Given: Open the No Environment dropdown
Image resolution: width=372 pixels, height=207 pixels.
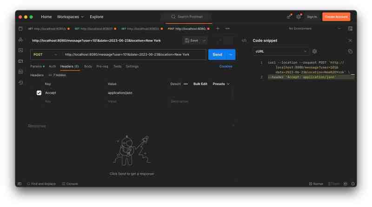Looking at the screenshot, I should [x=315, y=28].
